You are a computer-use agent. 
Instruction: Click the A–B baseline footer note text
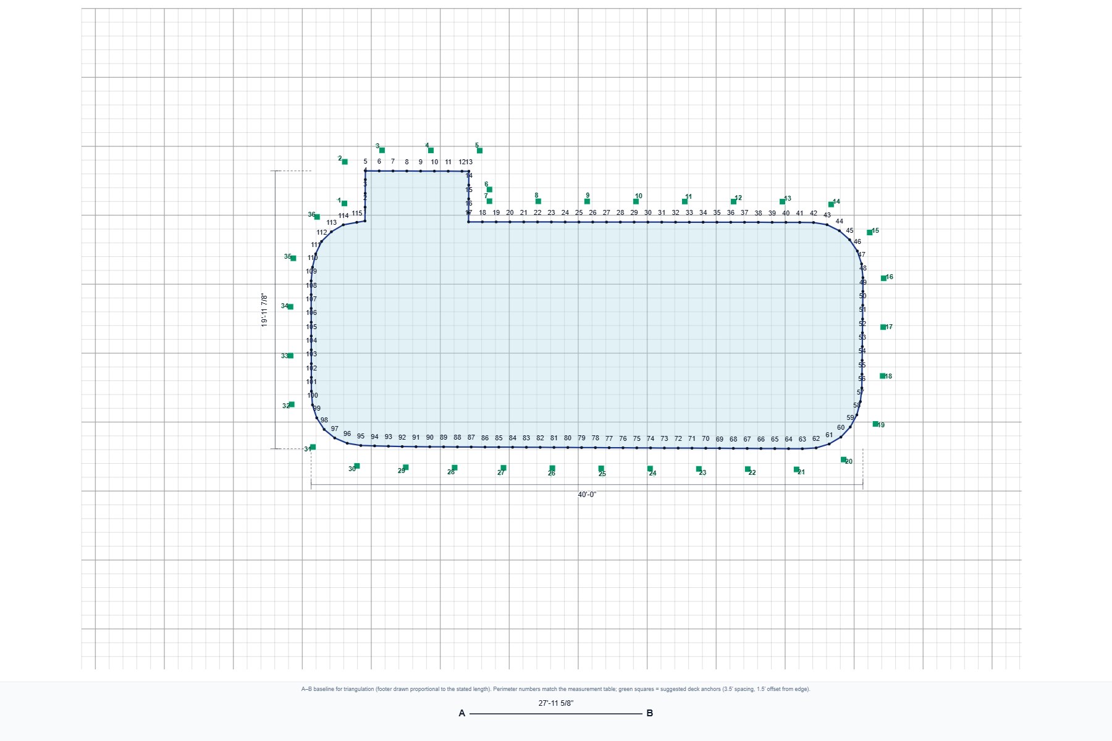click(x=555, y=689)
